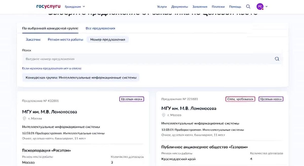Click the location pin in Росатом card
The height and width of the screenshot is (166, 304).
point(24,118)
